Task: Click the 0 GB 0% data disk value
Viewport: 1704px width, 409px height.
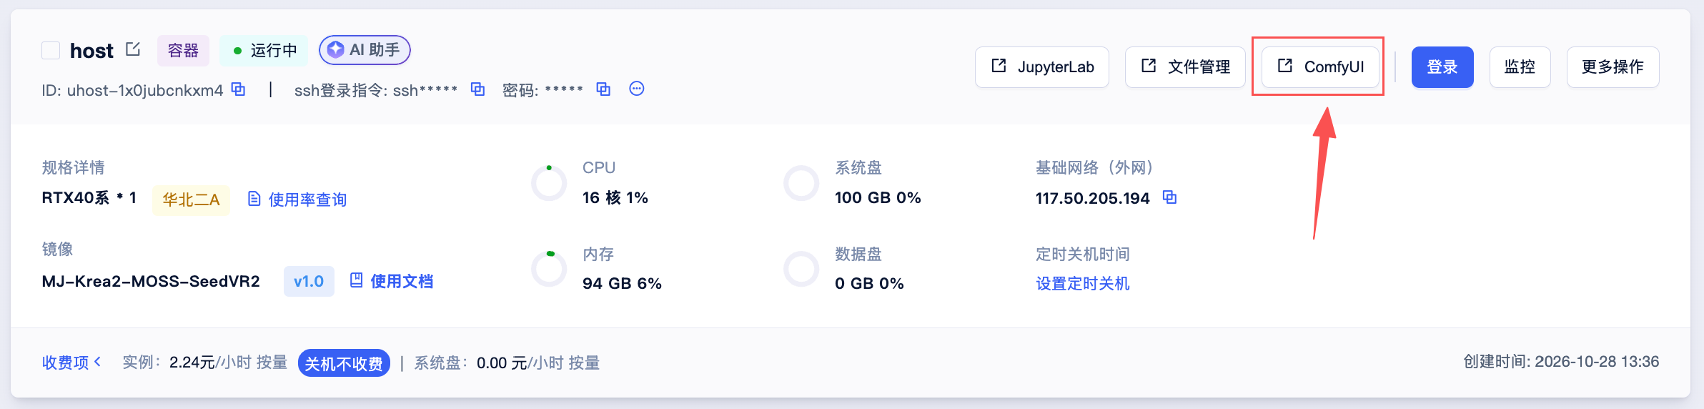Action: (869, 284)
